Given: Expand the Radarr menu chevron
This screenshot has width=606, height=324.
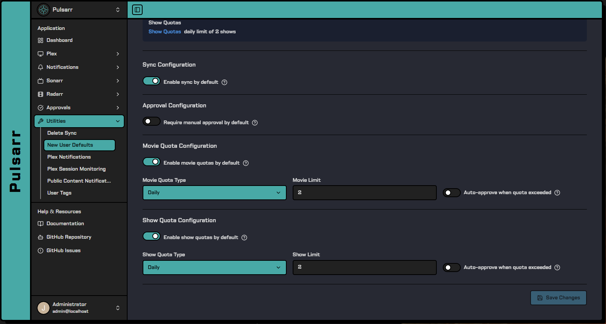Looking at the screenshot, I should click(118, 94).
